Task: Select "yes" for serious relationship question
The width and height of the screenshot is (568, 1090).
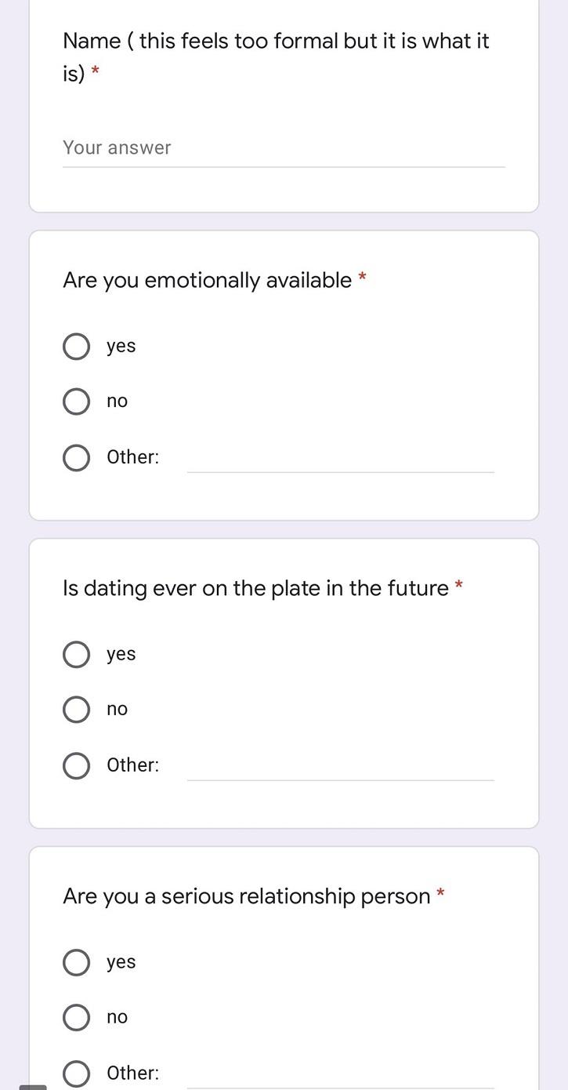Action: click(x=76, y=962)
